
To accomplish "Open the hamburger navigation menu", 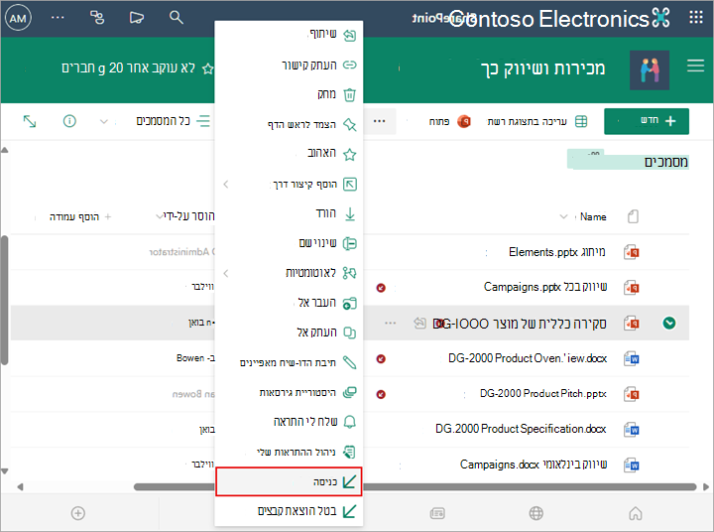I will point(695,66).
